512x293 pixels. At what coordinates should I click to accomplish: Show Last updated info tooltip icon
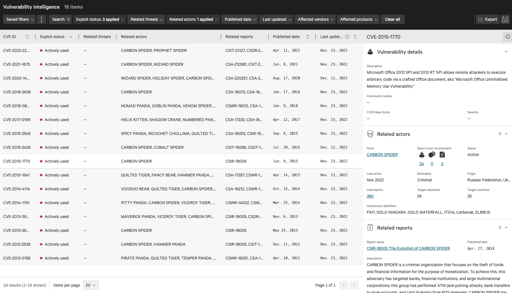[x=347, y=37]
